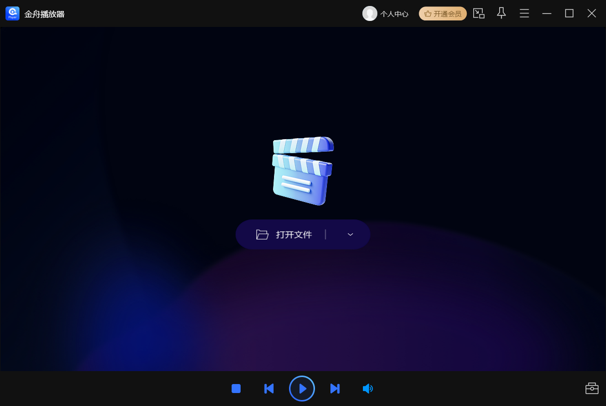
Task: Minimize the player window
Action: [547, 13]
